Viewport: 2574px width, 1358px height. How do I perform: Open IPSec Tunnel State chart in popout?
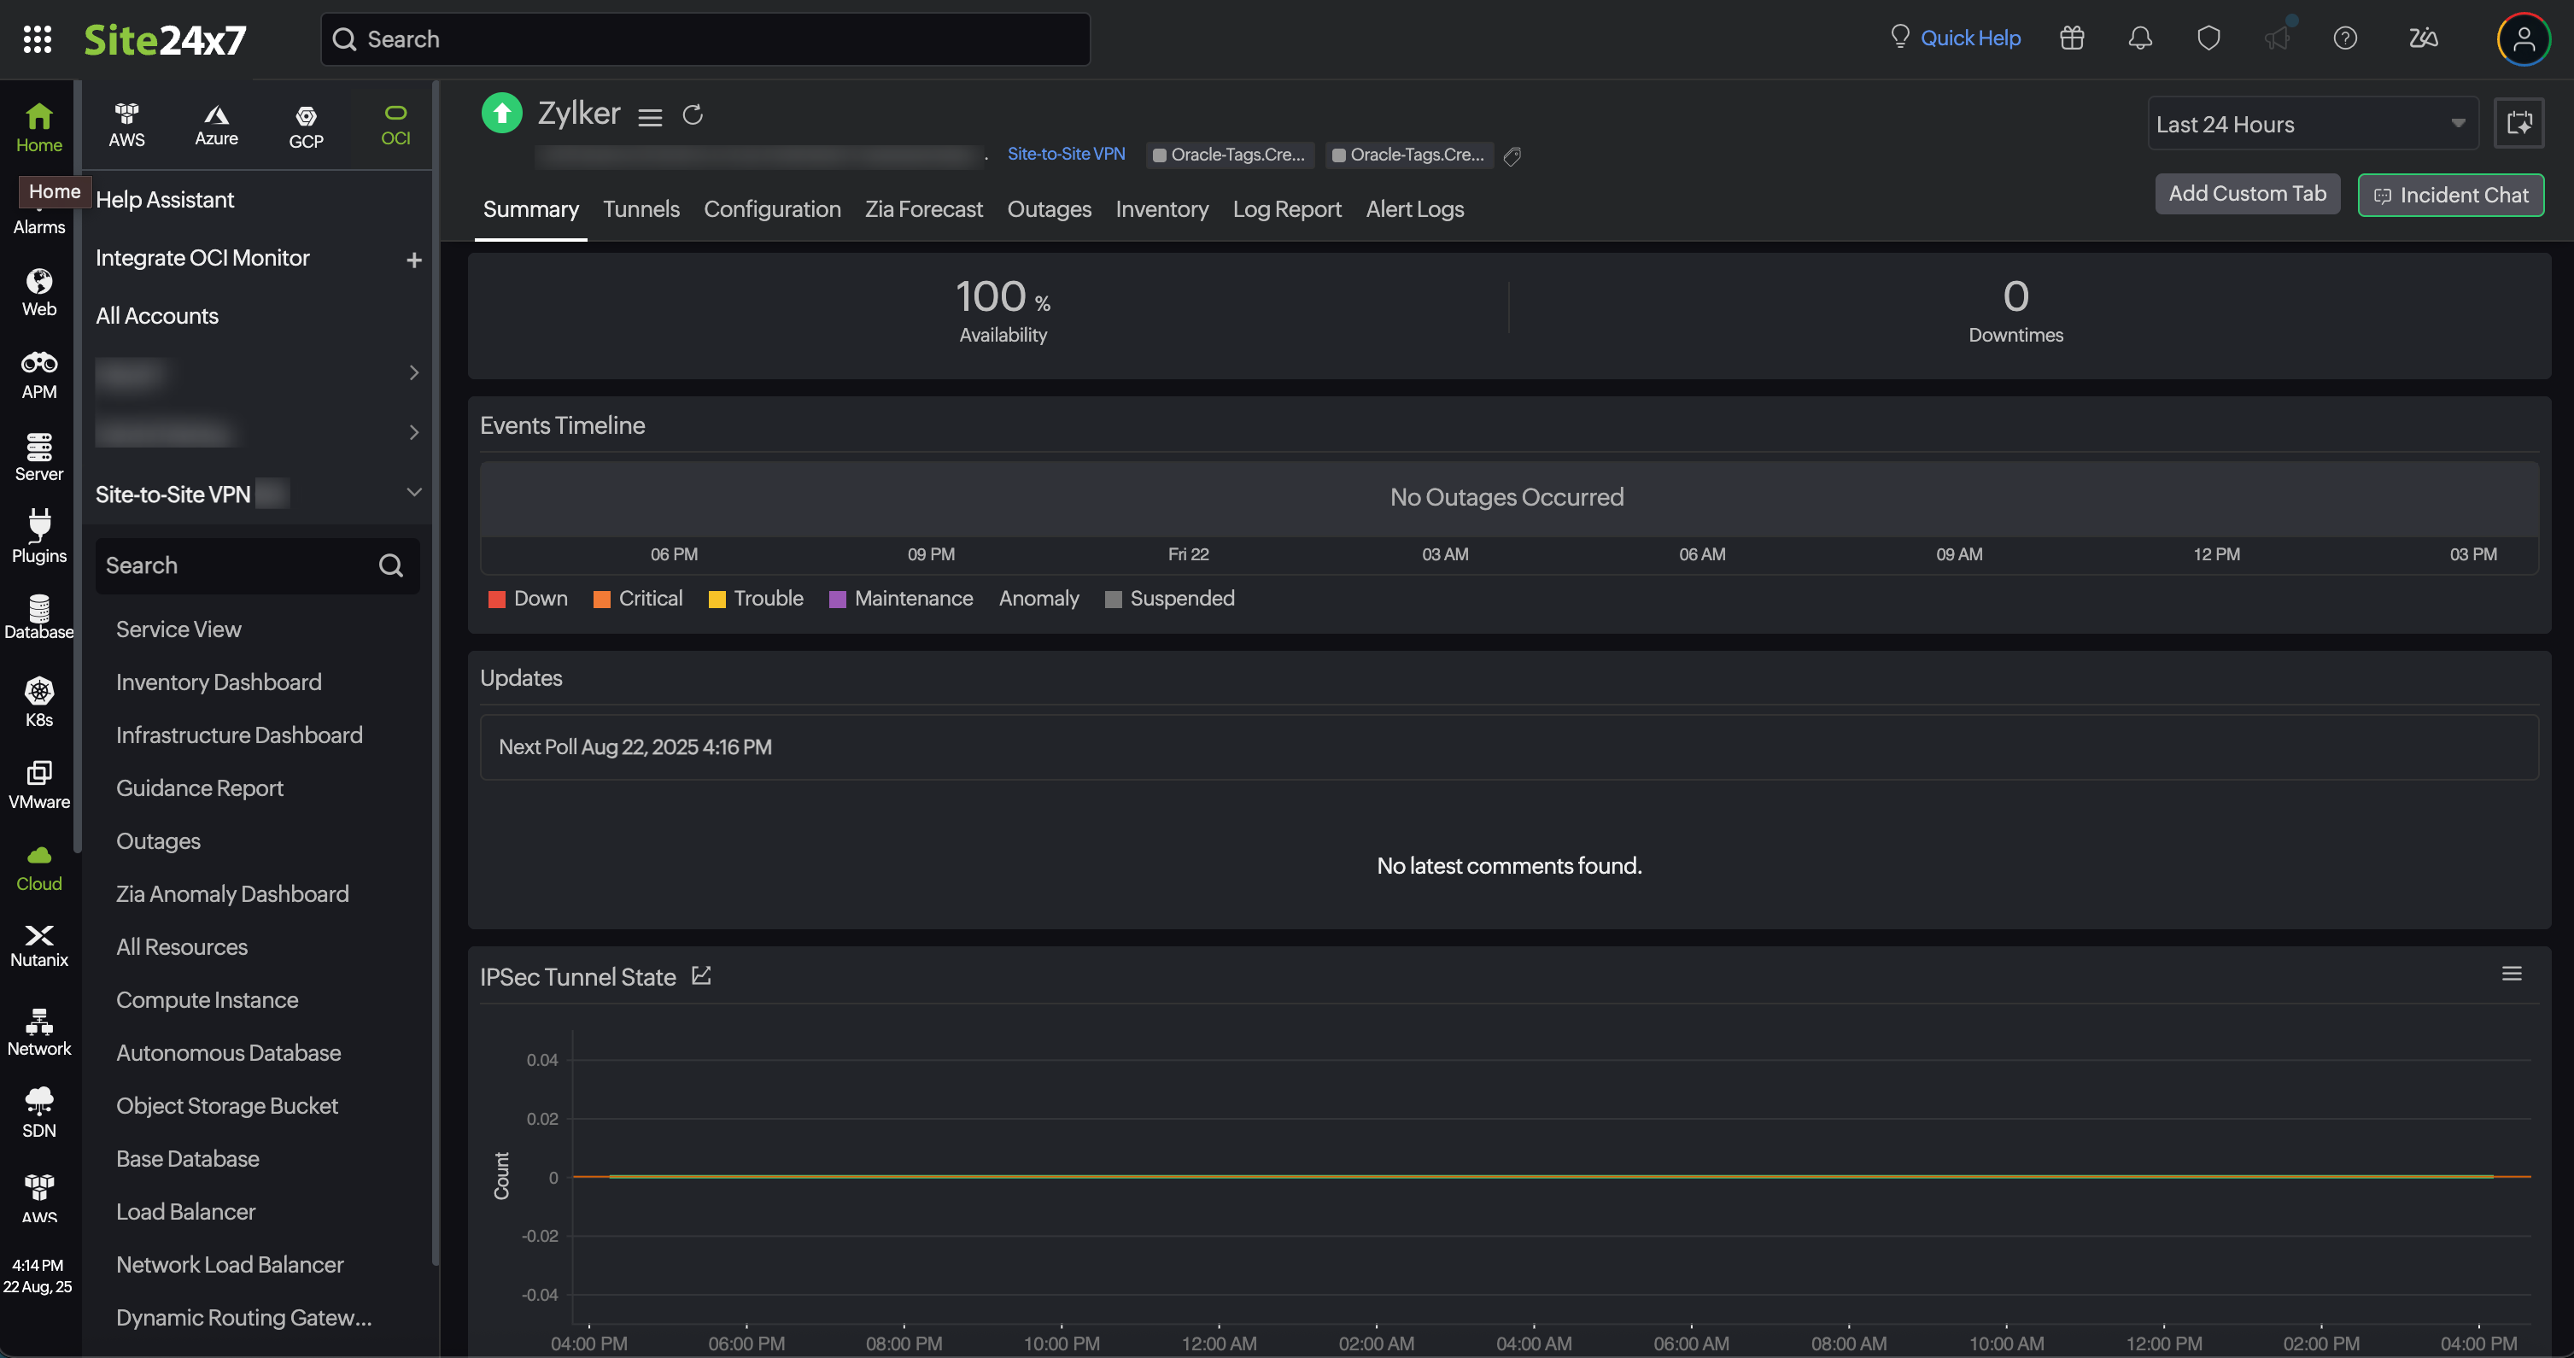tap(701, 975)
